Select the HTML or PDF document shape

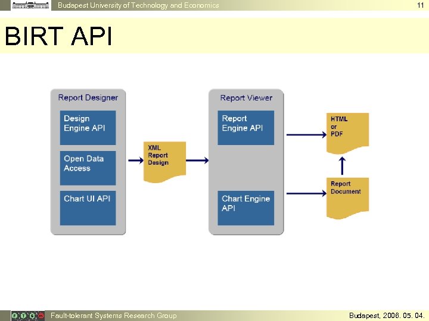point(348,133)
